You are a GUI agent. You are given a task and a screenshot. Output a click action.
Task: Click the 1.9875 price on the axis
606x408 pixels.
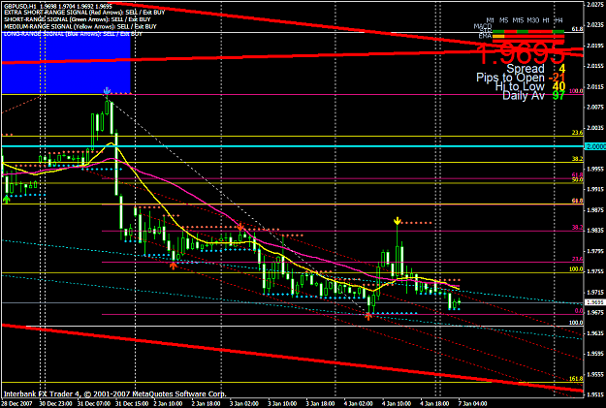click(595, 209)
